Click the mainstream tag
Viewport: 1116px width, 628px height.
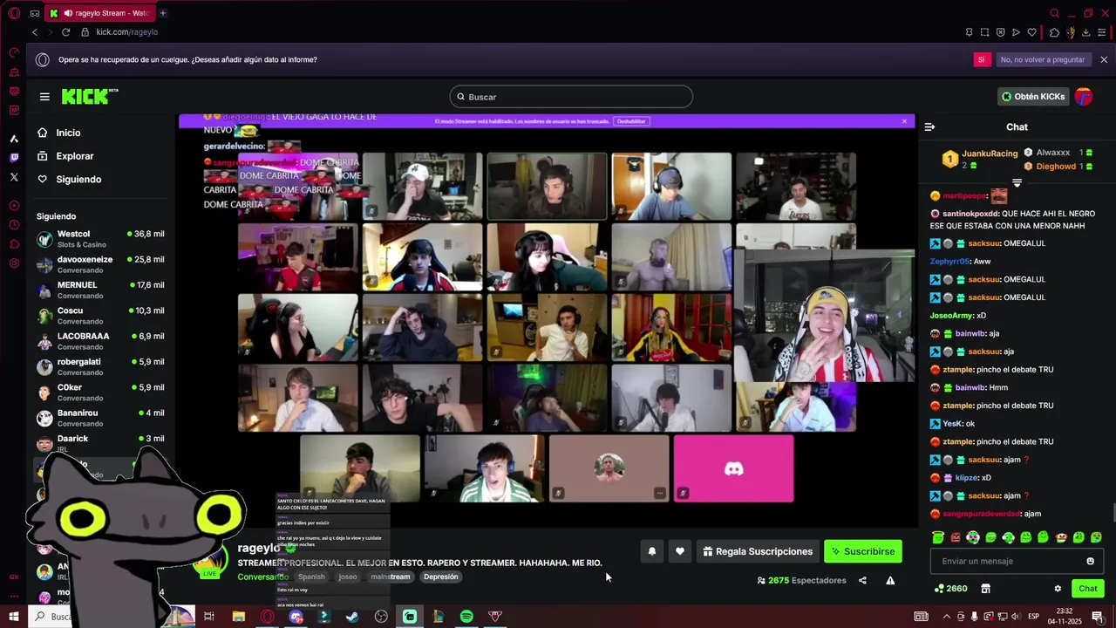390,577
